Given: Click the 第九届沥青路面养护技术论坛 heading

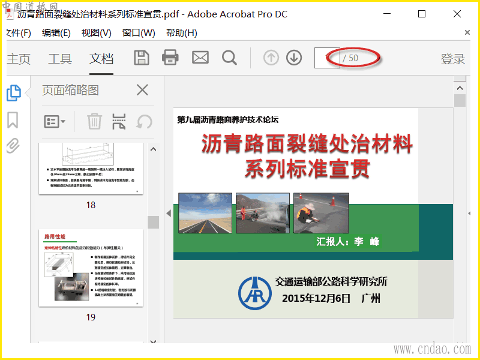Looking at the screenshot, I should pyautogui.click(x=228, y=119).
